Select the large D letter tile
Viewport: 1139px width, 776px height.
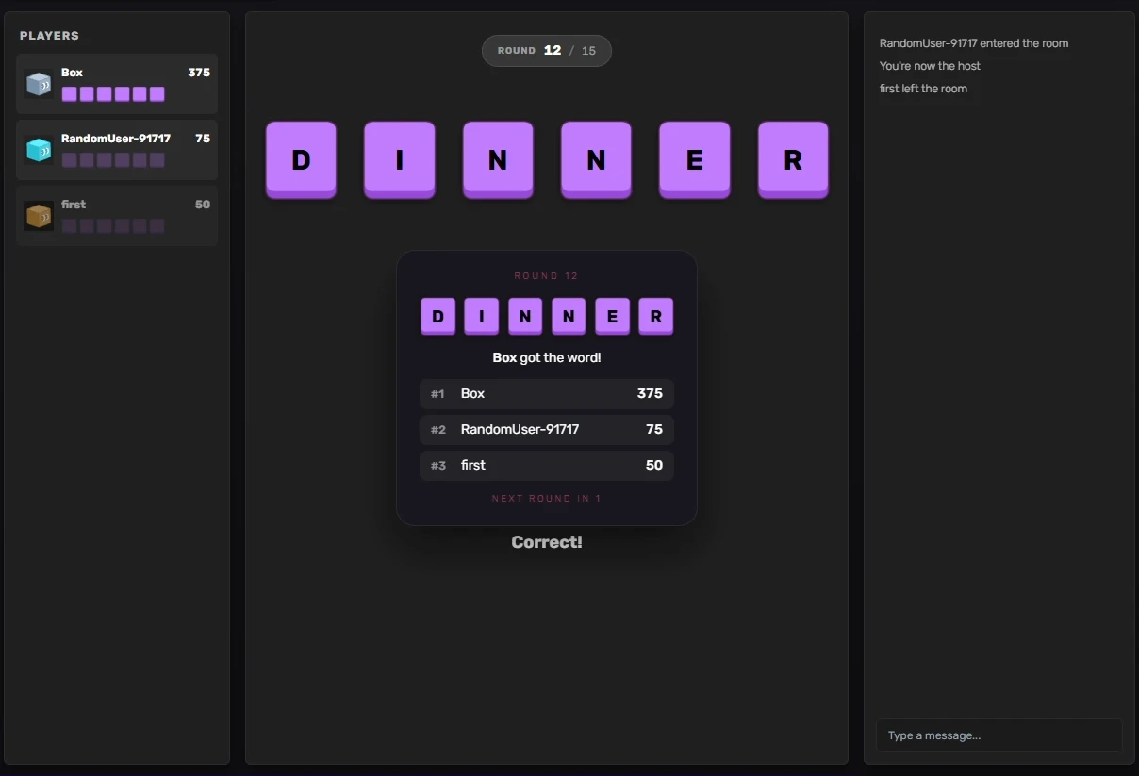click(x=301, y=159)
